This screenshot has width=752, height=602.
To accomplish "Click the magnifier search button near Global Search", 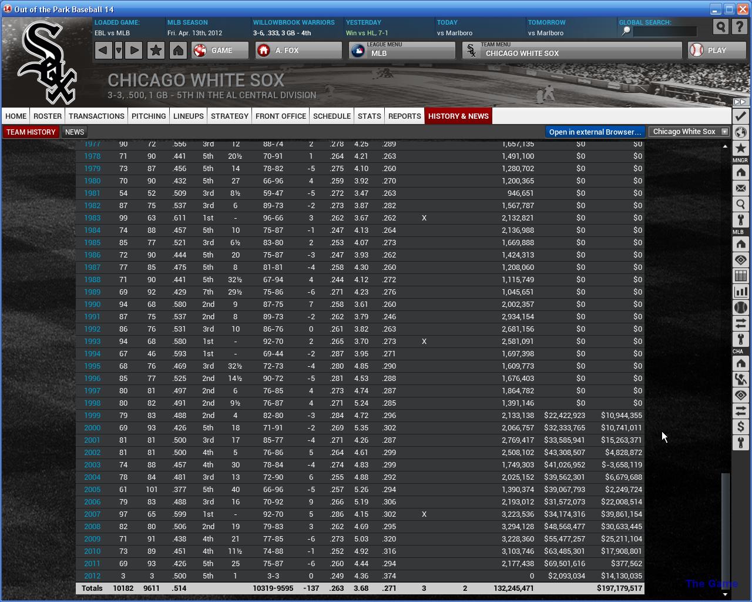I will (721, 27).
